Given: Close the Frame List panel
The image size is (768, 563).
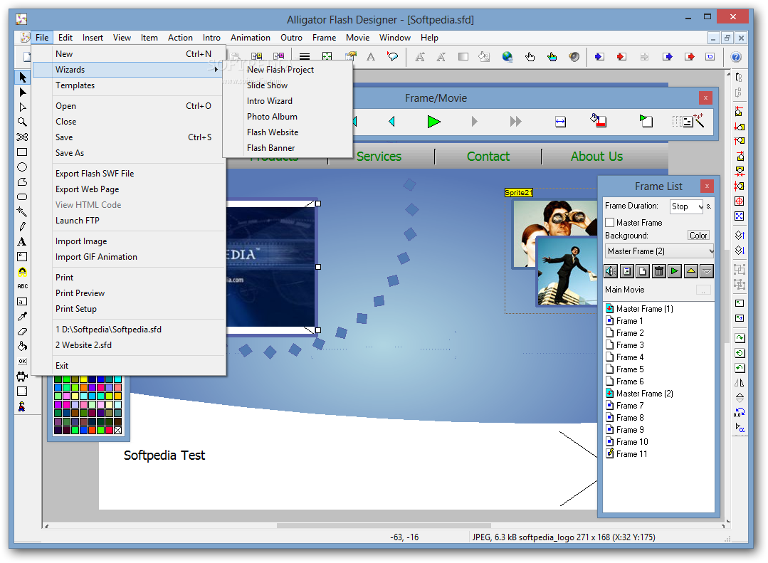Looking at the screenshot, I should 706,186.
